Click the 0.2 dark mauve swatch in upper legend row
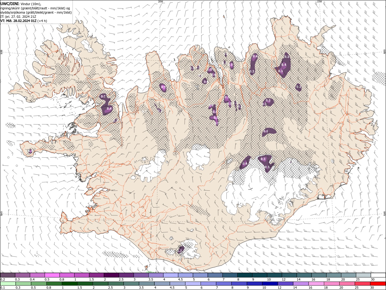The image size is (386, 290). [8, 275]
